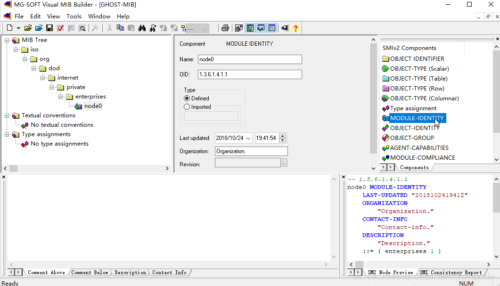Collapse the MIB Tree root node
500x286 pixels.
(x=7, y=40)
